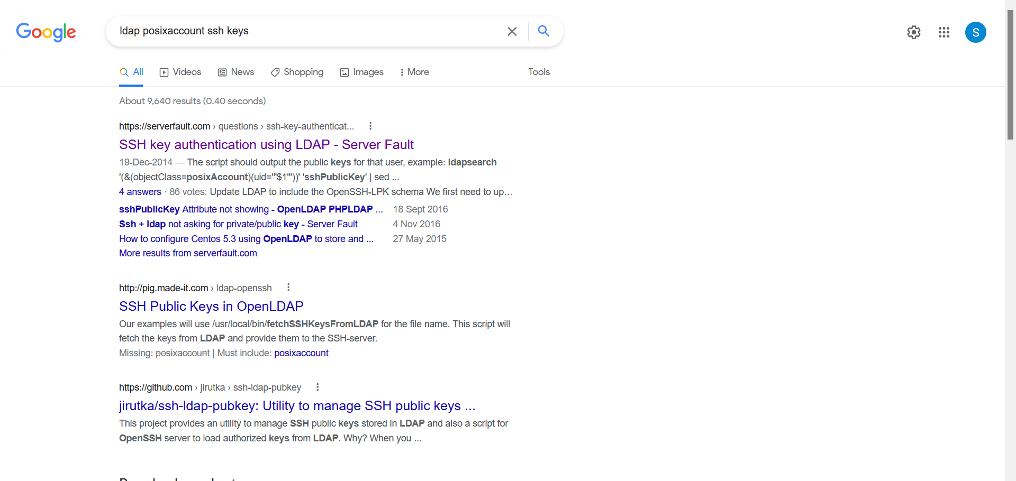The image size is (1016, 481).
Task: Switch to the Images tab
Action: click(361, 72)
